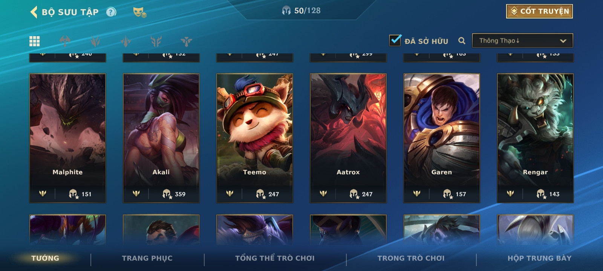Screen dimensions: 603x271
Task: Open the mask and coins icon
Action: [139, 12]
